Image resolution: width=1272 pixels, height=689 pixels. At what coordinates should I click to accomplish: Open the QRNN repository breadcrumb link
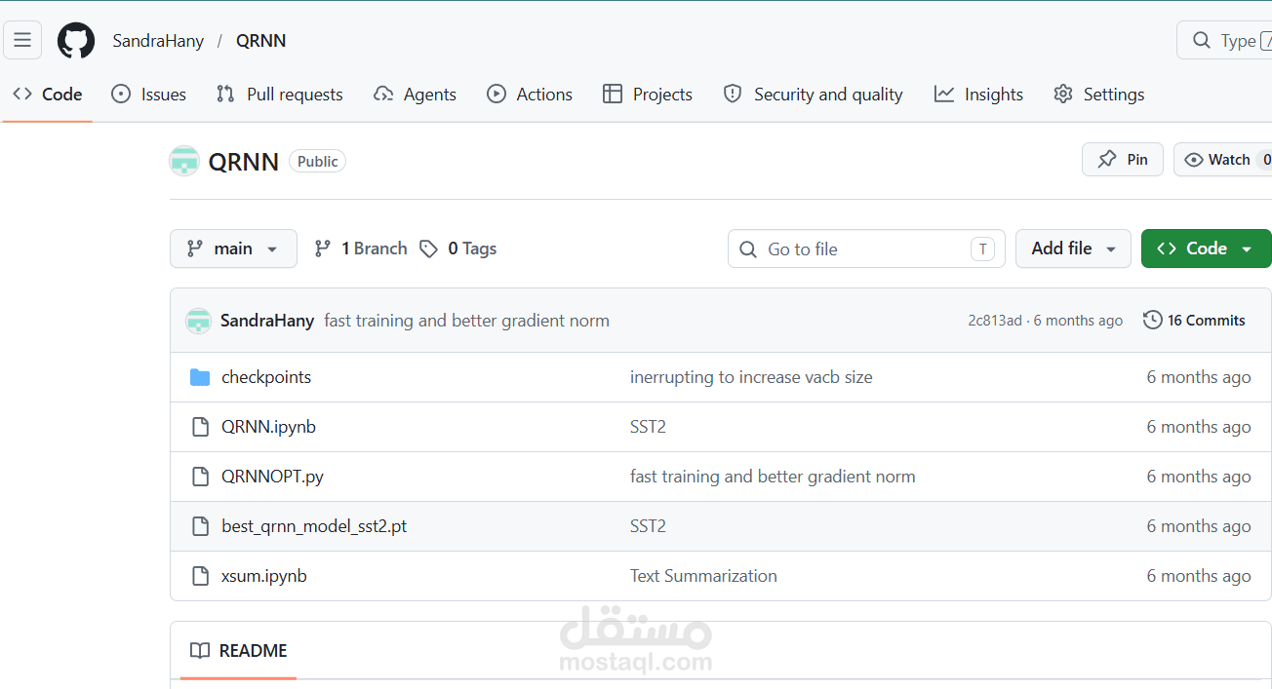click(x=260, y=41)
